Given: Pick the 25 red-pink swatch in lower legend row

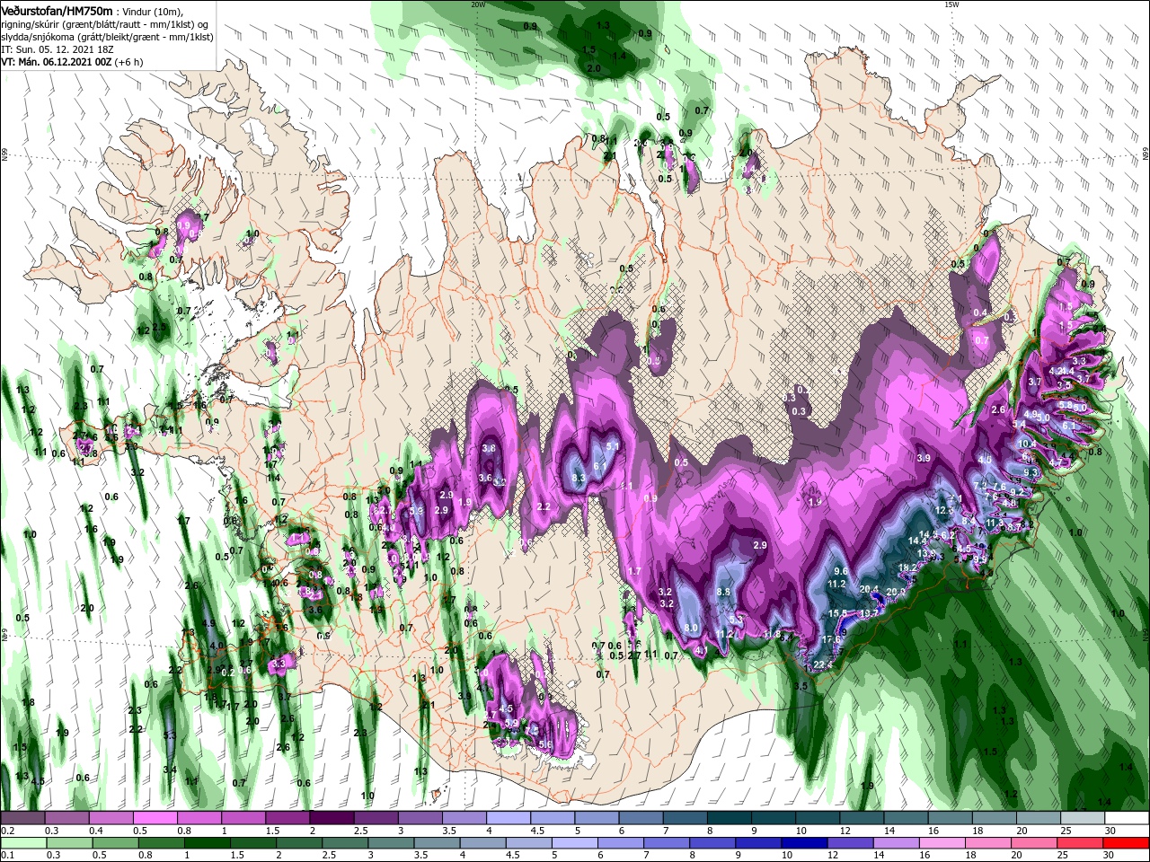Looking at the screenshot, I should [1080, 843].
